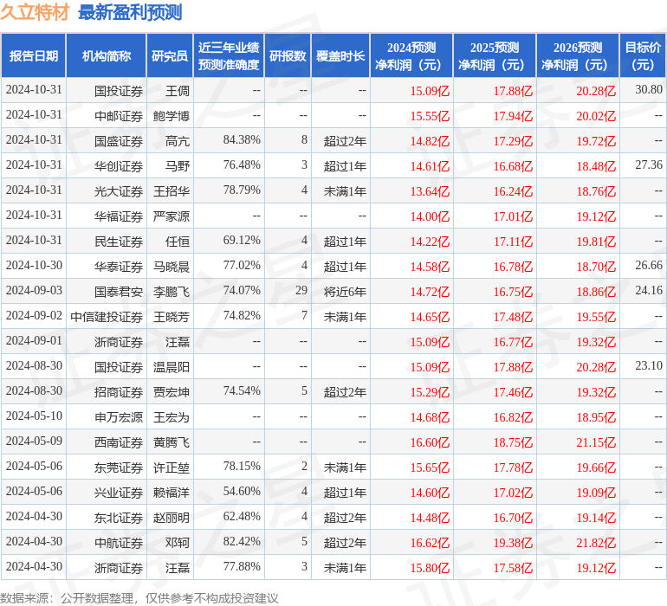Click the 数据来源 footnote text
This screenshot has width=667, height=606.
(x=139, y=597)
